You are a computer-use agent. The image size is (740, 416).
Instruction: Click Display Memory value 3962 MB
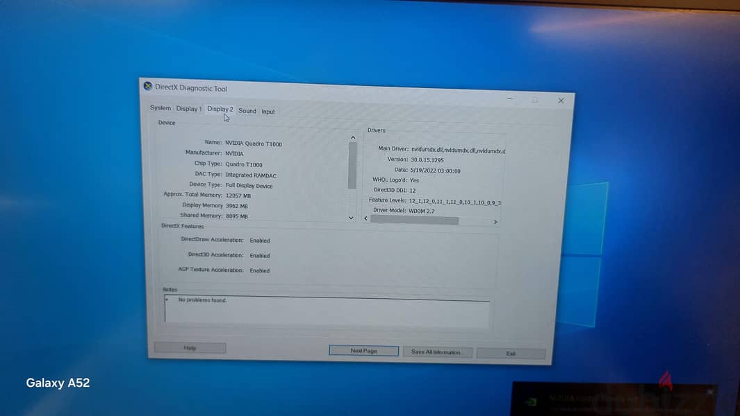[236, 206]
